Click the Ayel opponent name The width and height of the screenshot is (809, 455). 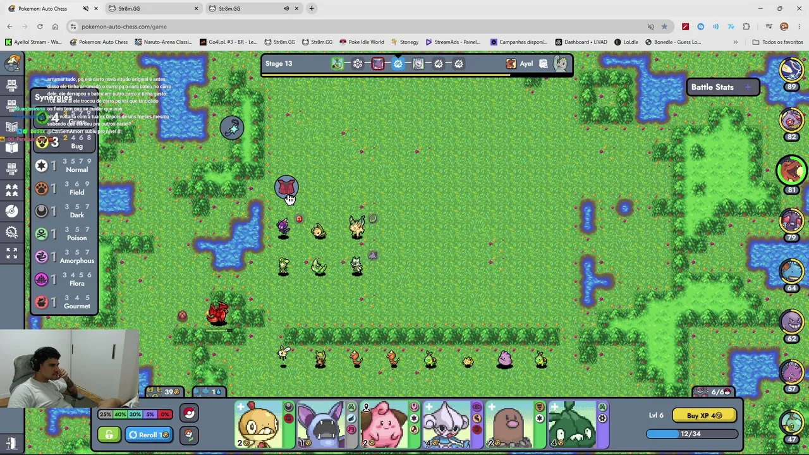(x=526, y=63)
